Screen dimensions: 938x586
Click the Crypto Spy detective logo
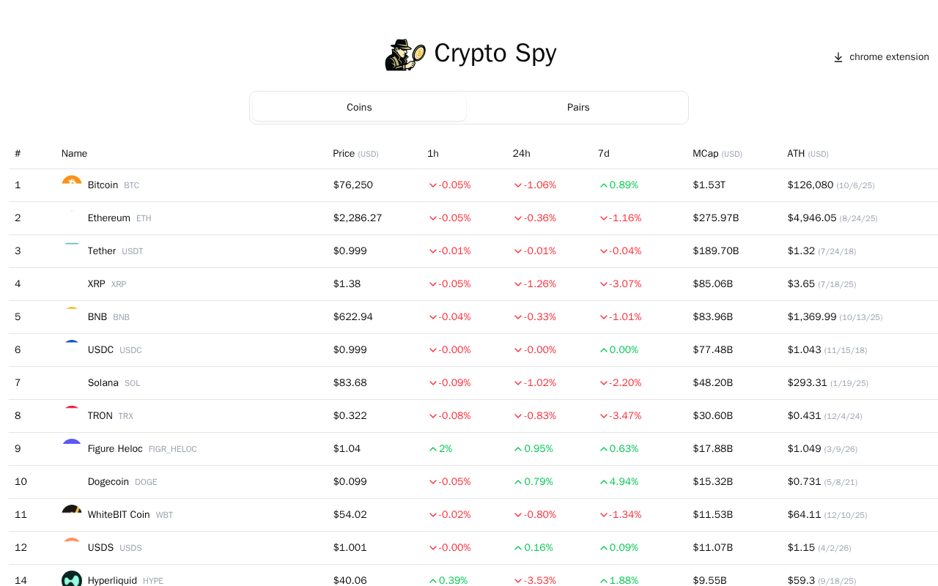pos(405,55)
